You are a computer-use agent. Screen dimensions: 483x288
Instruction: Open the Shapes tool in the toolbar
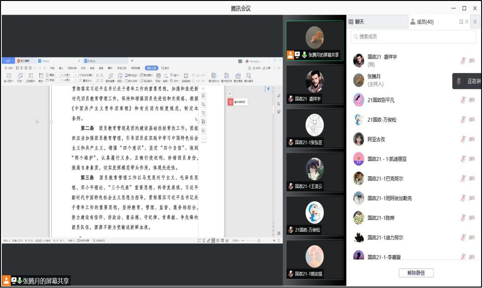click(20, 76)
